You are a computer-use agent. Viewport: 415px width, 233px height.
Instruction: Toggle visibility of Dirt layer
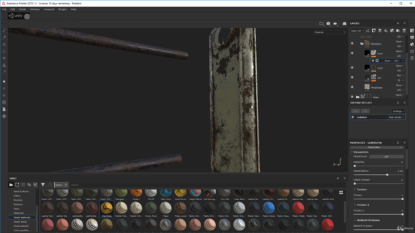[x=352, y=78]
